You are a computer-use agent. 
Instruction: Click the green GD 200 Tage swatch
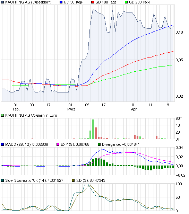click(x=126, y=2)
